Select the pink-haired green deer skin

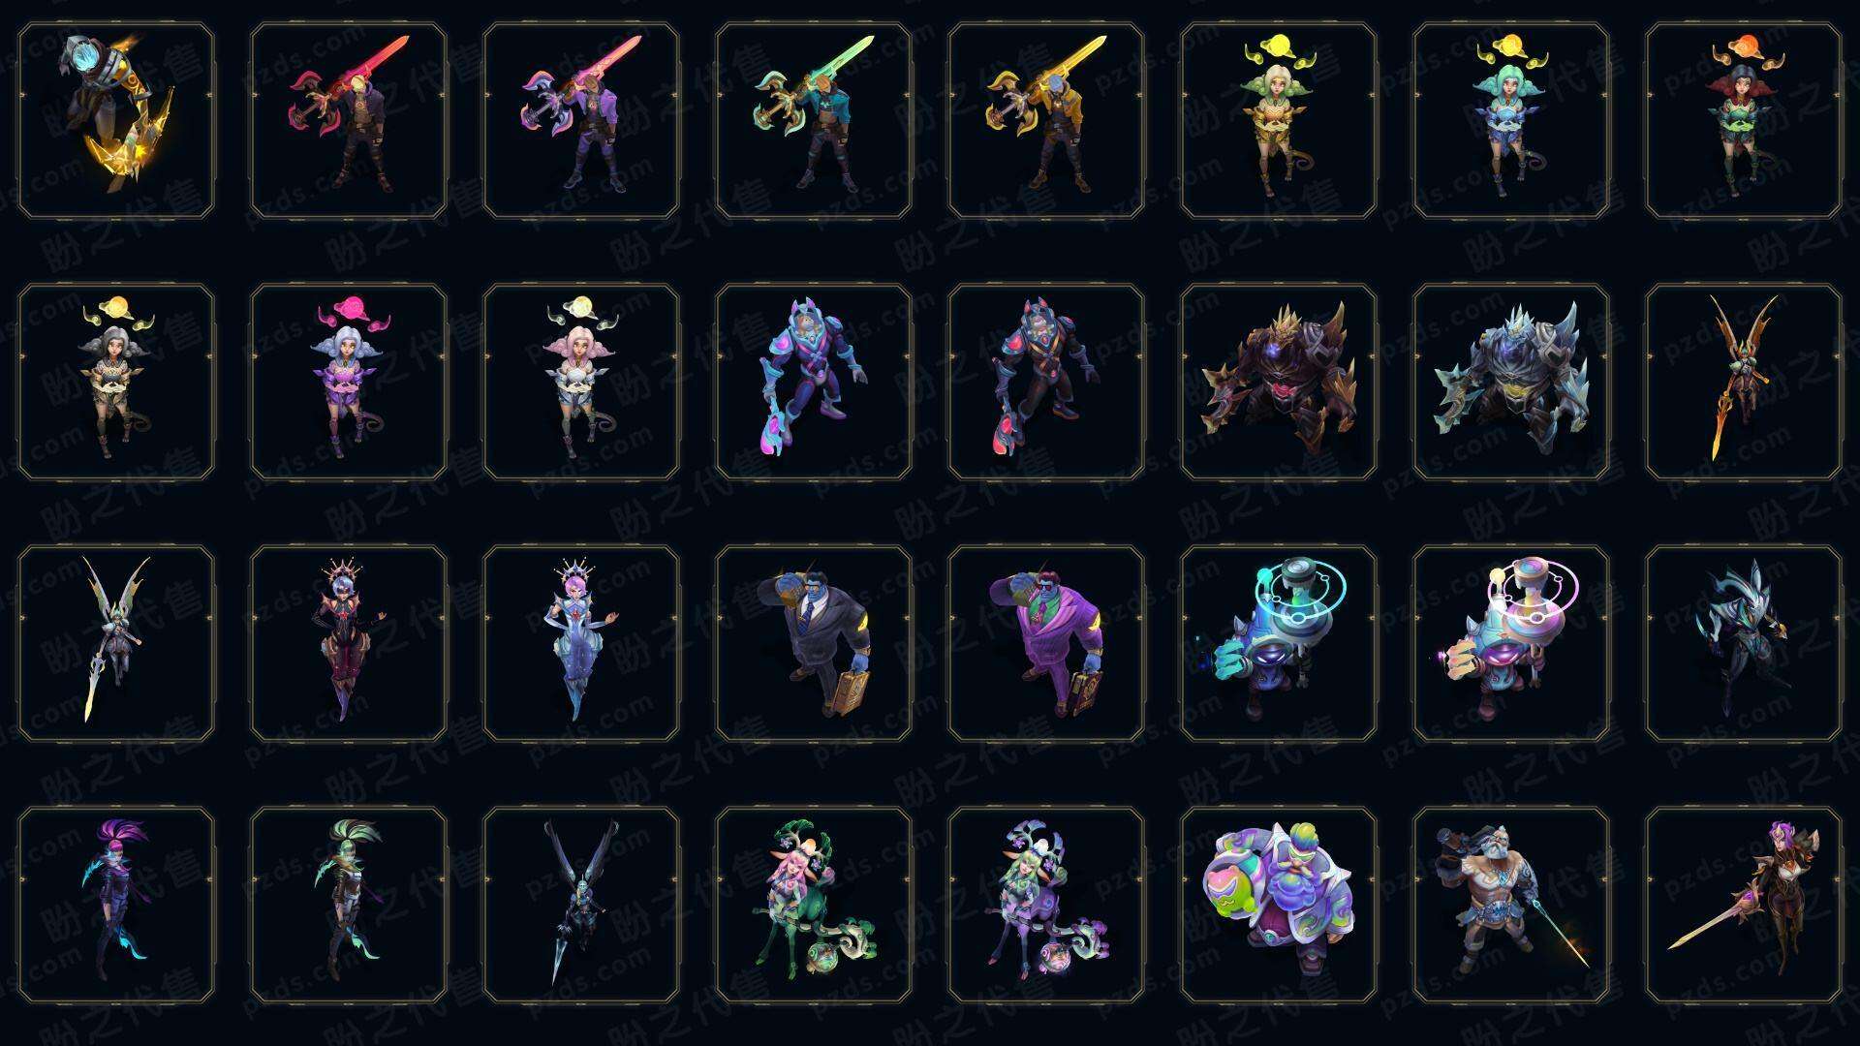coord(814,905)
